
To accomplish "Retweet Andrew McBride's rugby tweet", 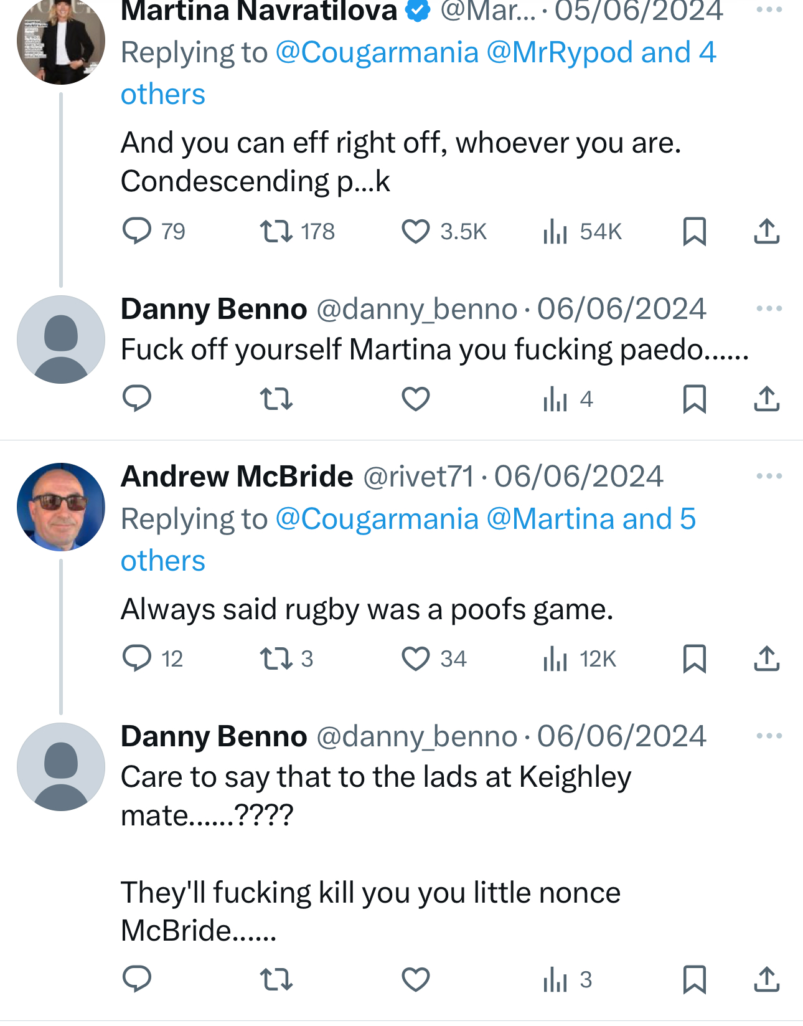I will click(x=276, y=658).
